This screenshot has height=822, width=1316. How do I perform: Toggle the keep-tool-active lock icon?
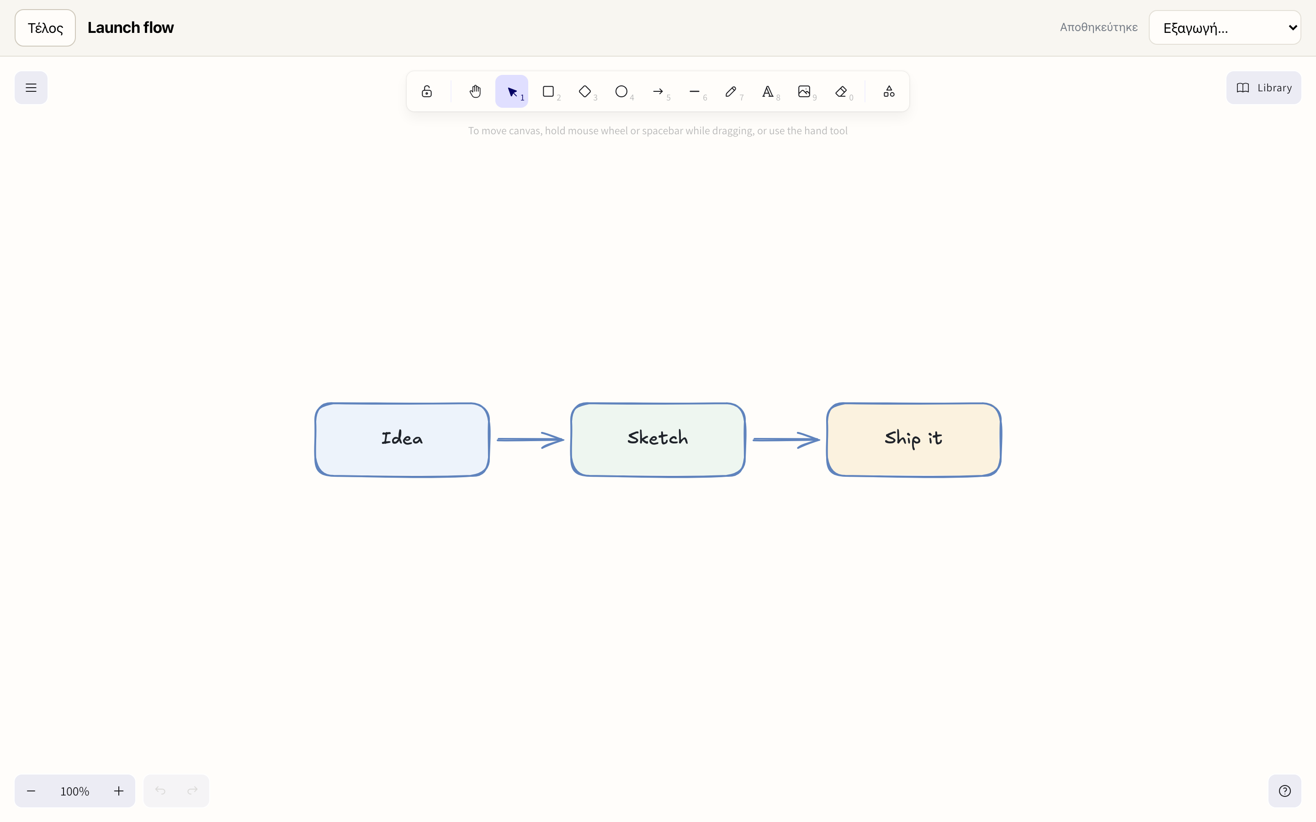(427, 91)
